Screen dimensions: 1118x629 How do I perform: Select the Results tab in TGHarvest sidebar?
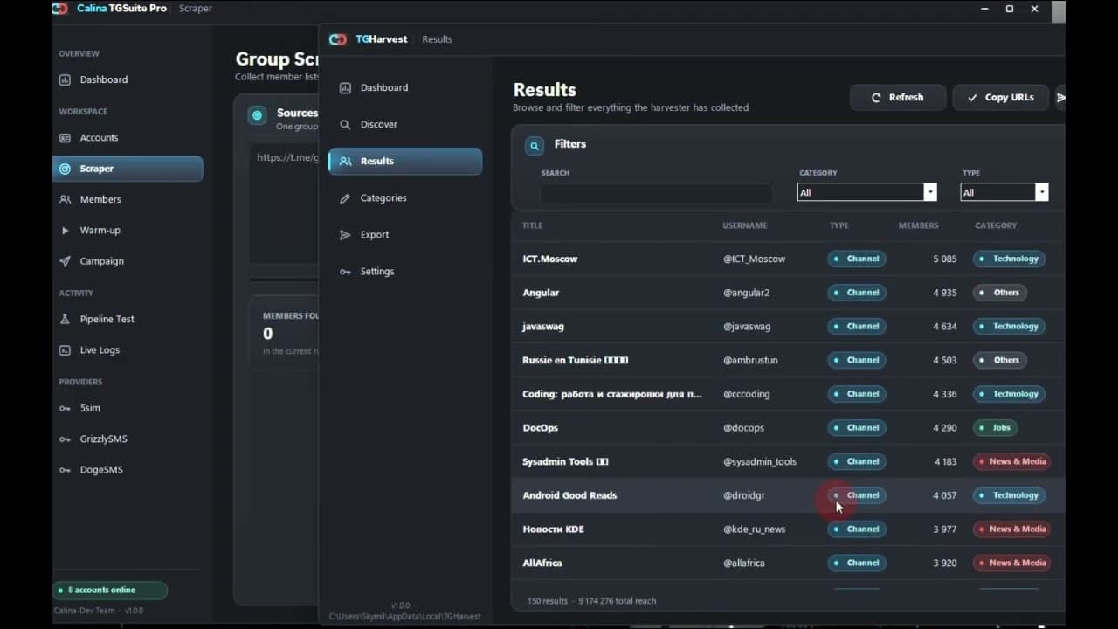click(405, 162)
